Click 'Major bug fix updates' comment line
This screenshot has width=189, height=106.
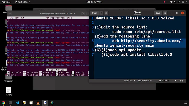(x=47, y=38)
